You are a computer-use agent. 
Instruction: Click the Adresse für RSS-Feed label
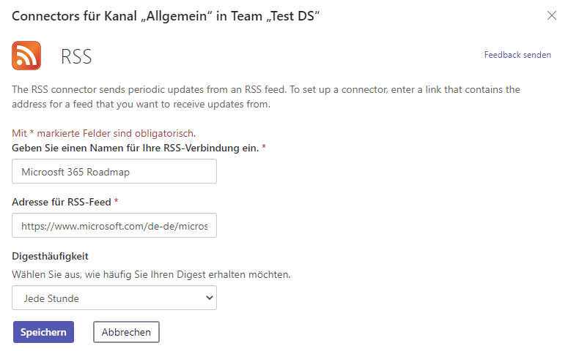62,202
